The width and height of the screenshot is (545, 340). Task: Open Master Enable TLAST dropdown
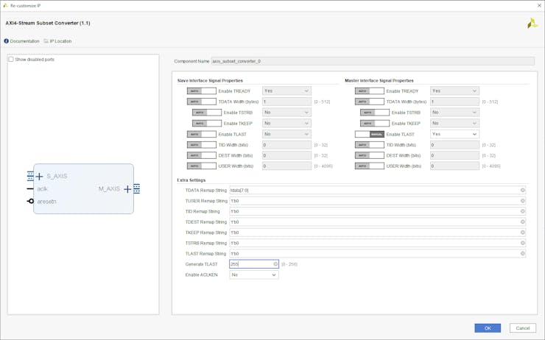454,135
